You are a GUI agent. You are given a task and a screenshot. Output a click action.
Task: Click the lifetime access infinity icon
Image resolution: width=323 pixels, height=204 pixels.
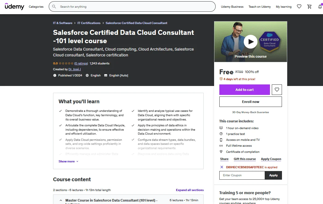(x=221, y=145)
